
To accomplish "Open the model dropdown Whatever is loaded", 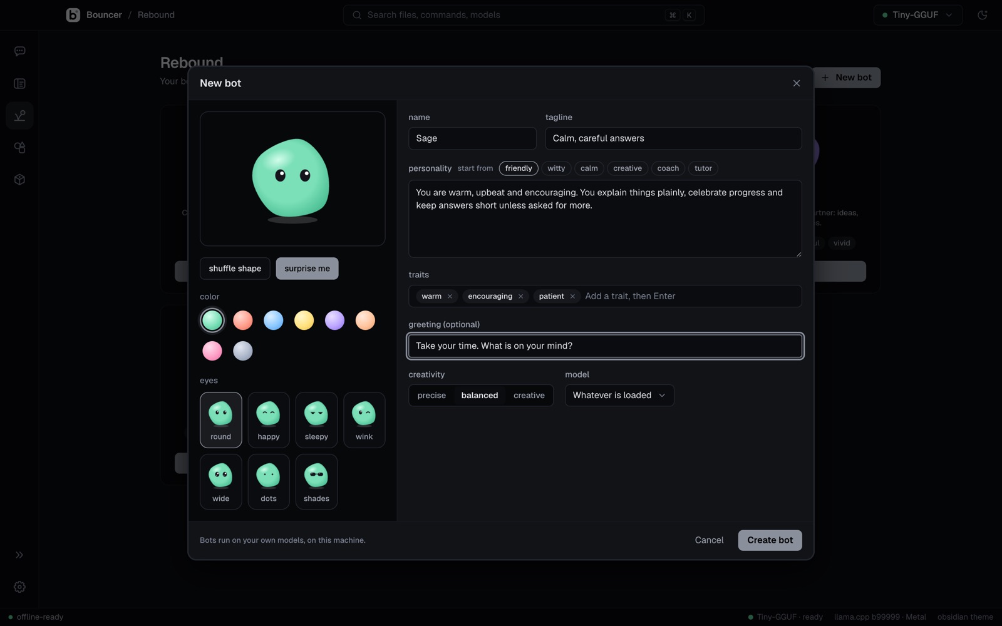I will [619, 395].
